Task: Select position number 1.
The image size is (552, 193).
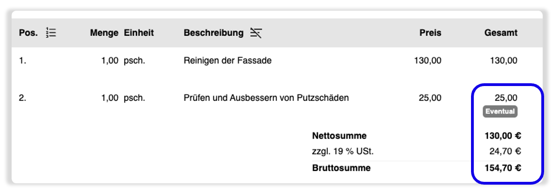Action: click(22, 61)
